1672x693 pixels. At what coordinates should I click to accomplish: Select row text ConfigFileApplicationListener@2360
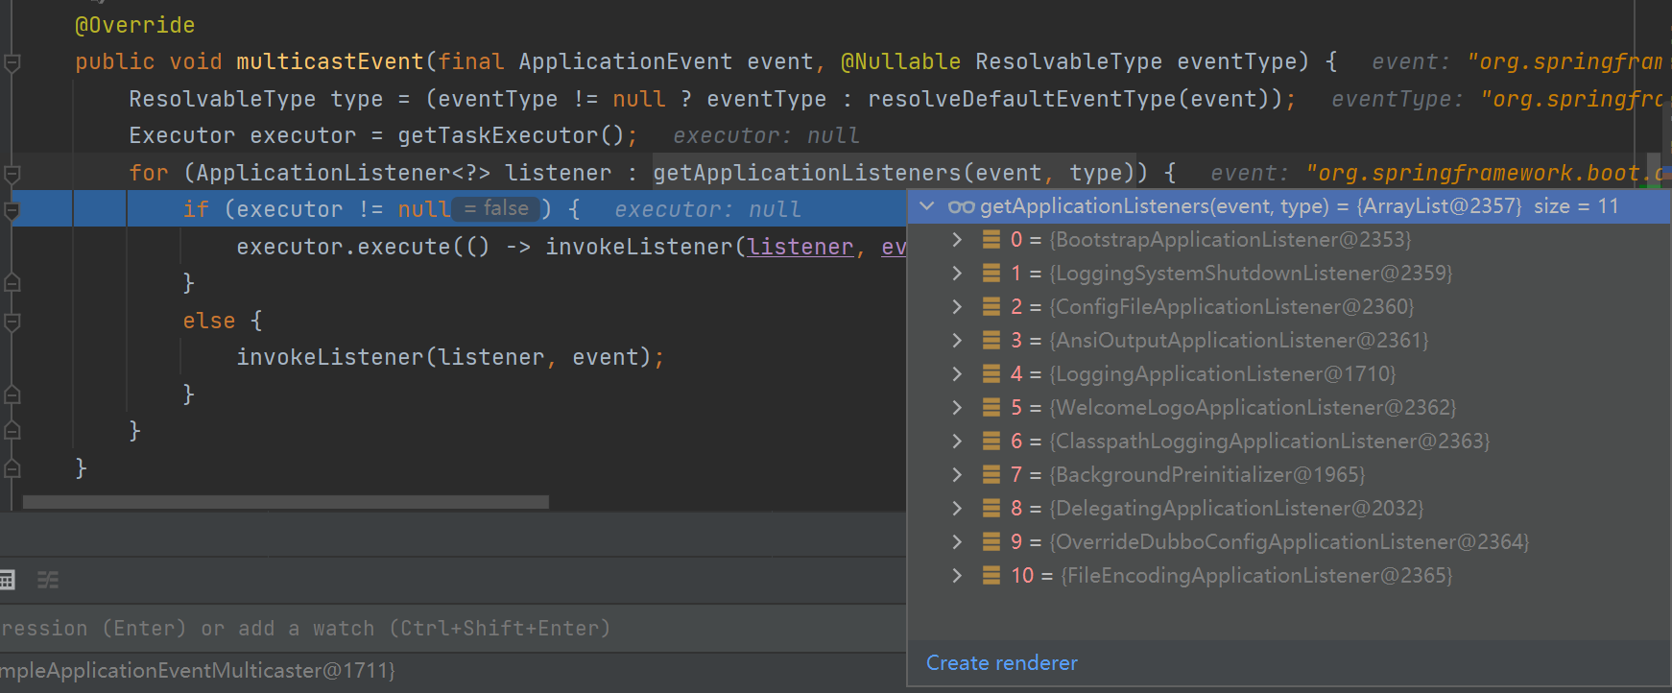1231,307
